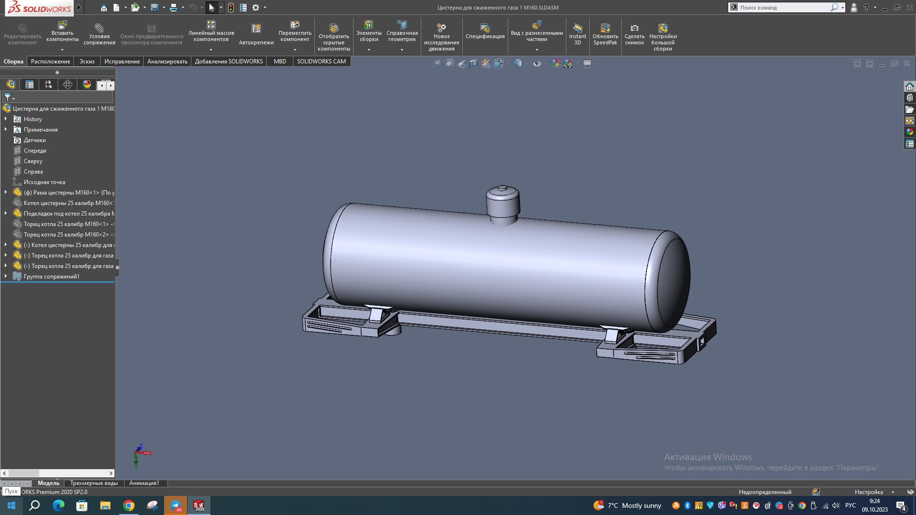Activate Section View tool

(474, 63)
